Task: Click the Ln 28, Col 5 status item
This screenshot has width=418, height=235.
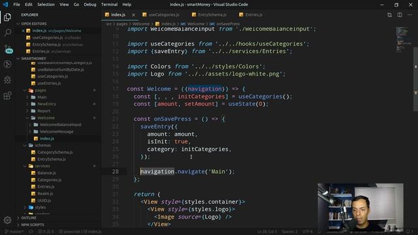Action: [x=267, y=232]
